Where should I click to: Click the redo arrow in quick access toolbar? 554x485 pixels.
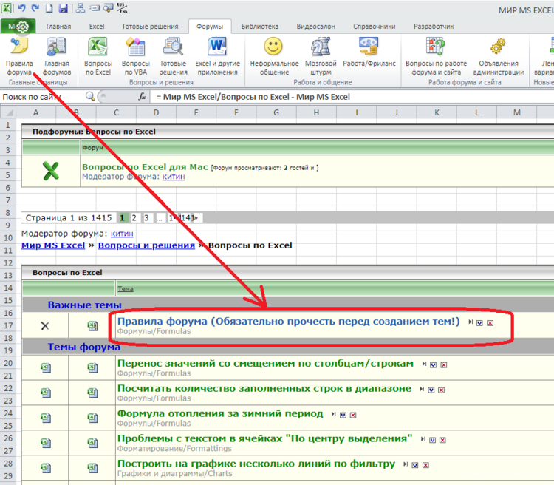coord(35,8)
